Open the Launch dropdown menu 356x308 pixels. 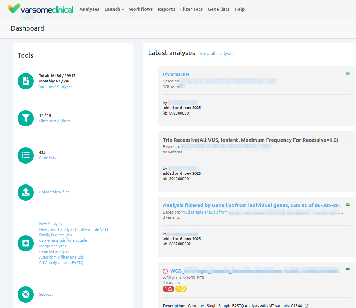[x=114, y=9]
